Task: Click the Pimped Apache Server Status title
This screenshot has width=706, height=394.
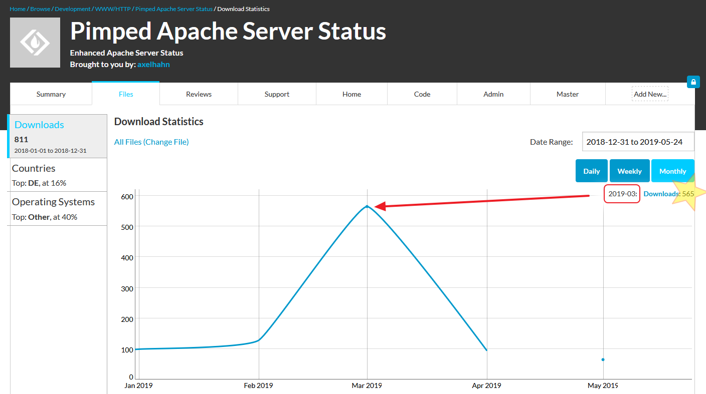Action: click(228, 32)
